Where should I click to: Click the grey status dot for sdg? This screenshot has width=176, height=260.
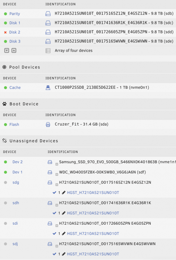[x=6, y=183]
